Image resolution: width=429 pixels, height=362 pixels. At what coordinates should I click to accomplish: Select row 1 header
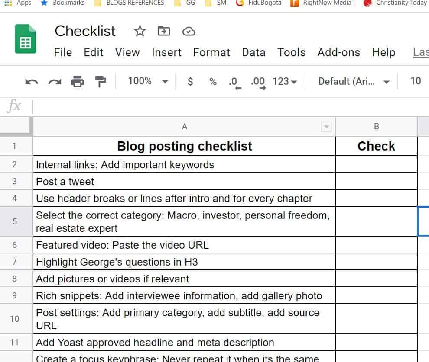pos(16,146)
